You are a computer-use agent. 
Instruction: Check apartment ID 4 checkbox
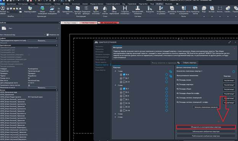[x=124, y=96]
